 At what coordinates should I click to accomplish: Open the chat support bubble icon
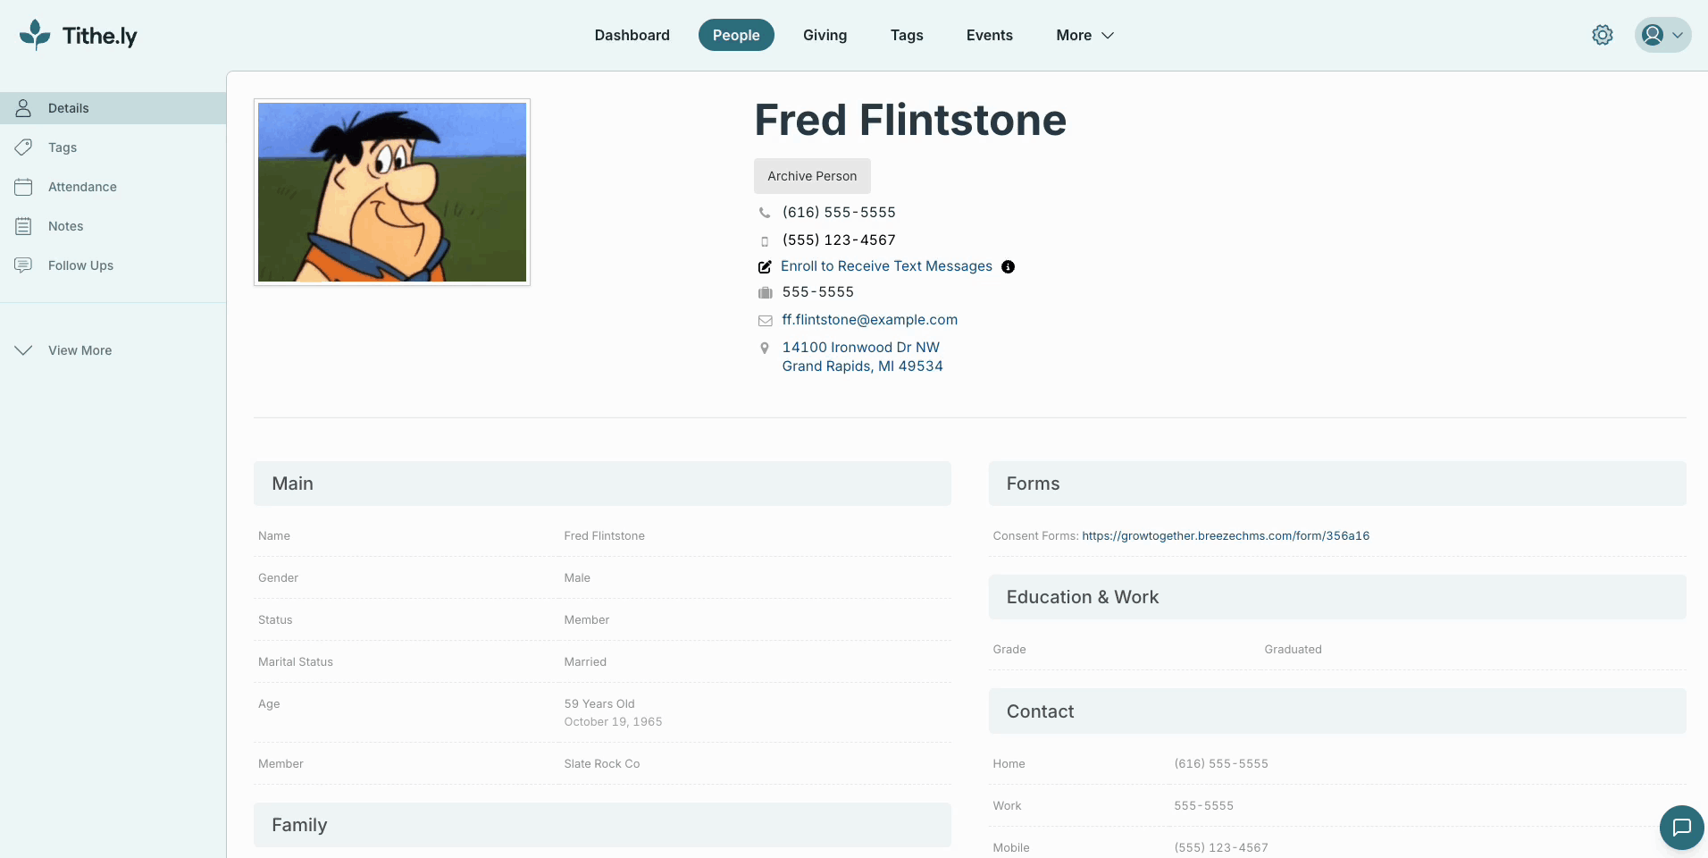click(1682, 828)
